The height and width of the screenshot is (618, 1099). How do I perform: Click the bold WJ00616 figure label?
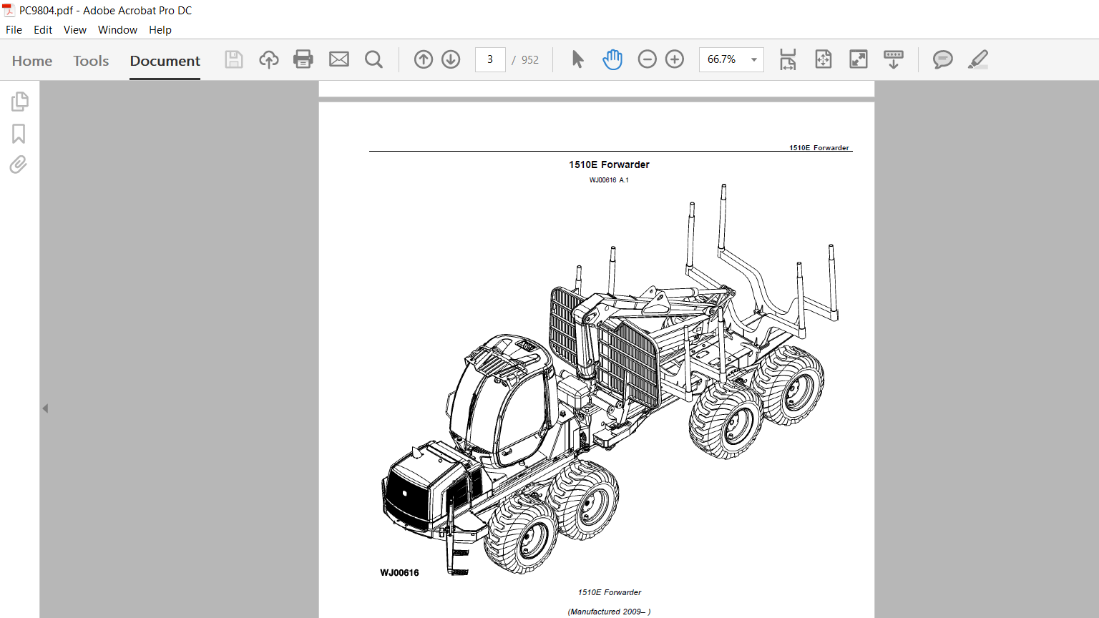pyautogui.click(x=399, y=573)
